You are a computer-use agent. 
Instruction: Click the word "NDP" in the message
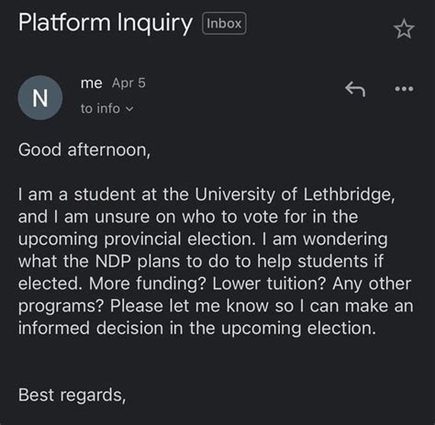(x=113, y=261)
